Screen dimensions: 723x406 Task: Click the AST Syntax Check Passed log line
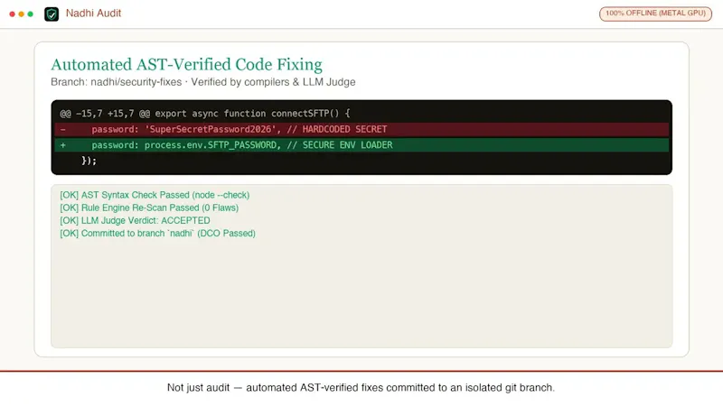click(155, 195)
